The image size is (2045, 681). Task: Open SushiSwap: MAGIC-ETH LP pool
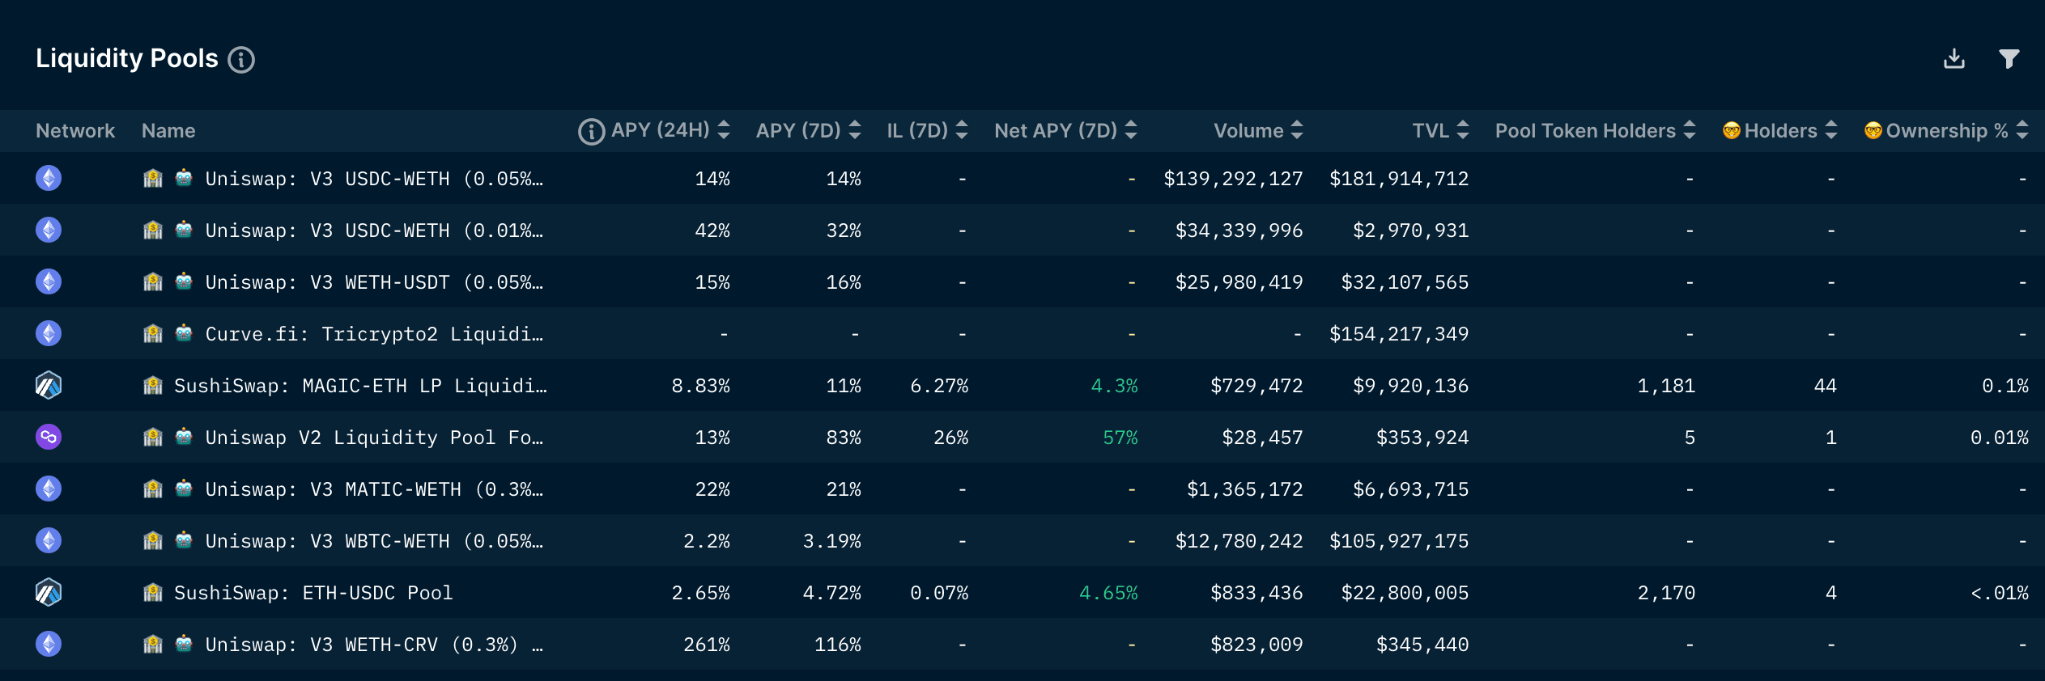coord(360,386)
